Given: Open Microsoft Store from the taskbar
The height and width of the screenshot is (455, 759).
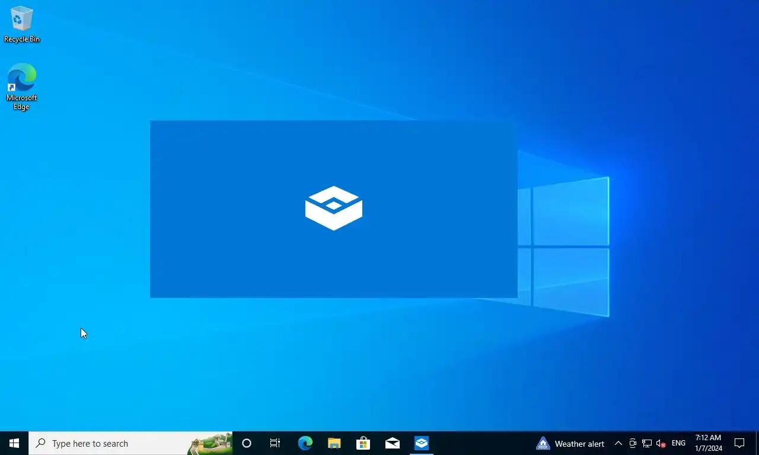Looking at the screenshot, I should coord(363,443).
